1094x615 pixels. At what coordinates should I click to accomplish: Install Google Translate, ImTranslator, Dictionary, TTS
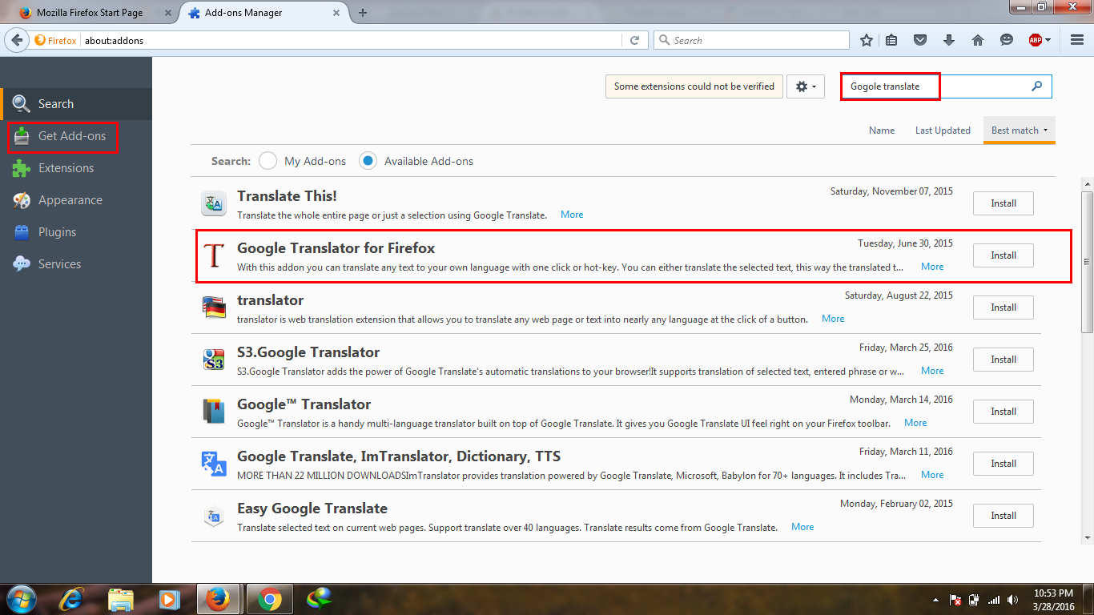point(1004,464)
